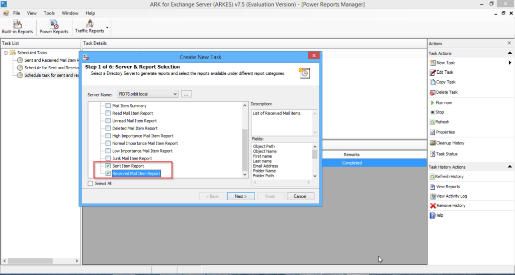The height and width of the screenshot is (275, 515).
Task: Select 'Folder Name' in Fields list
Action: [264, 171]
